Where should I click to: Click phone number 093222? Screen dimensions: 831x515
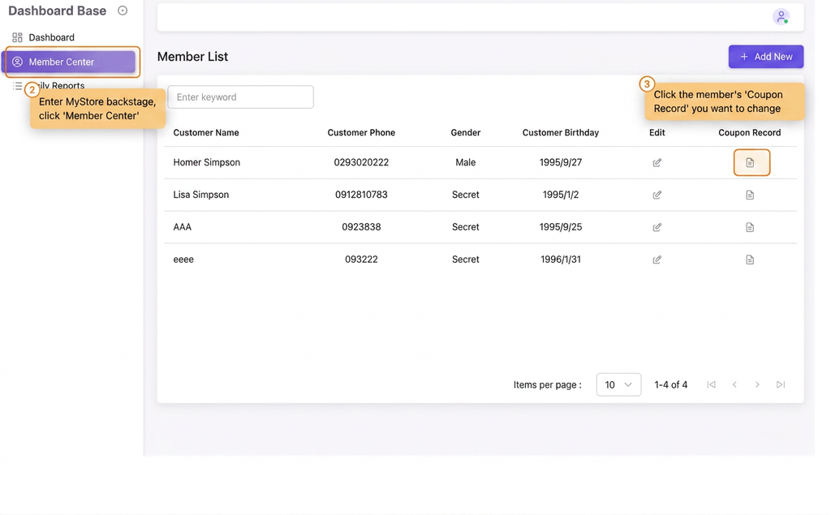361,260
